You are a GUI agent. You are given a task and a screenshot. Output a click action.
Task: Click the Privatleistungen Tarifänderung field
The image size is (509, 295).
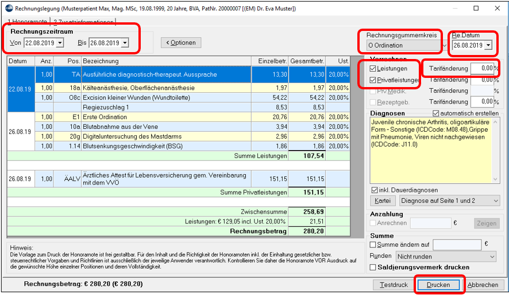tap(483, 80)
